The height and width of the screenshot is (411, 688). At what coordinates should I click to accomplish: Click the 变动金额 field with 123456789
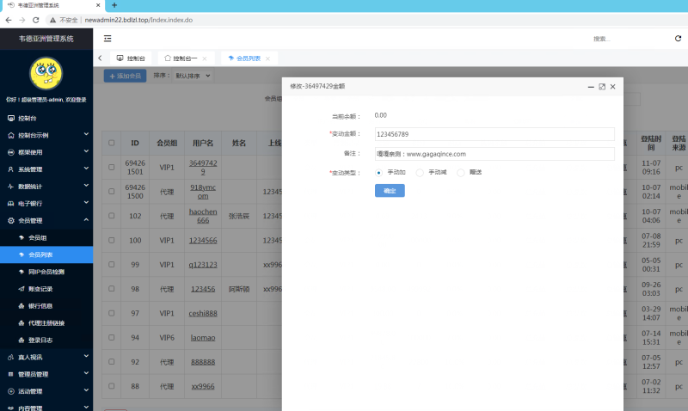click(494, 134)
